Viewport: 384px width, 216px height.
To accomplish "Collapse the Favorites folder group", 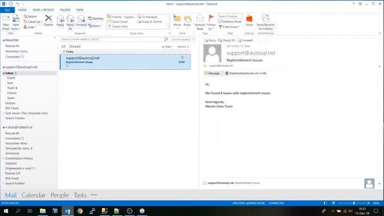I will click(4, 40).
